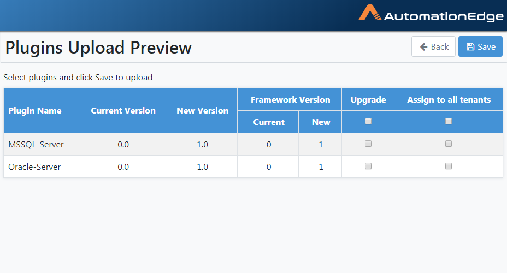Click the MSSQL-Server plugin name
The image size is (507, 273).
coord(36,144)
